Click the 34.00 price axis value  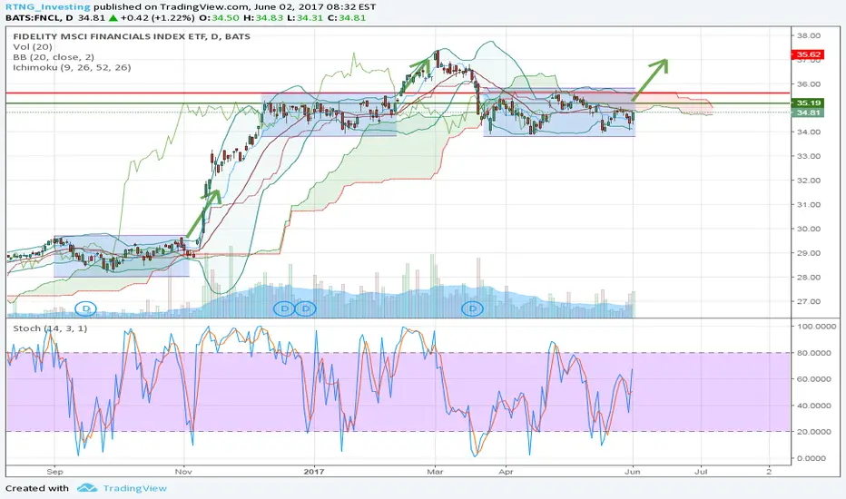[809, 132]
